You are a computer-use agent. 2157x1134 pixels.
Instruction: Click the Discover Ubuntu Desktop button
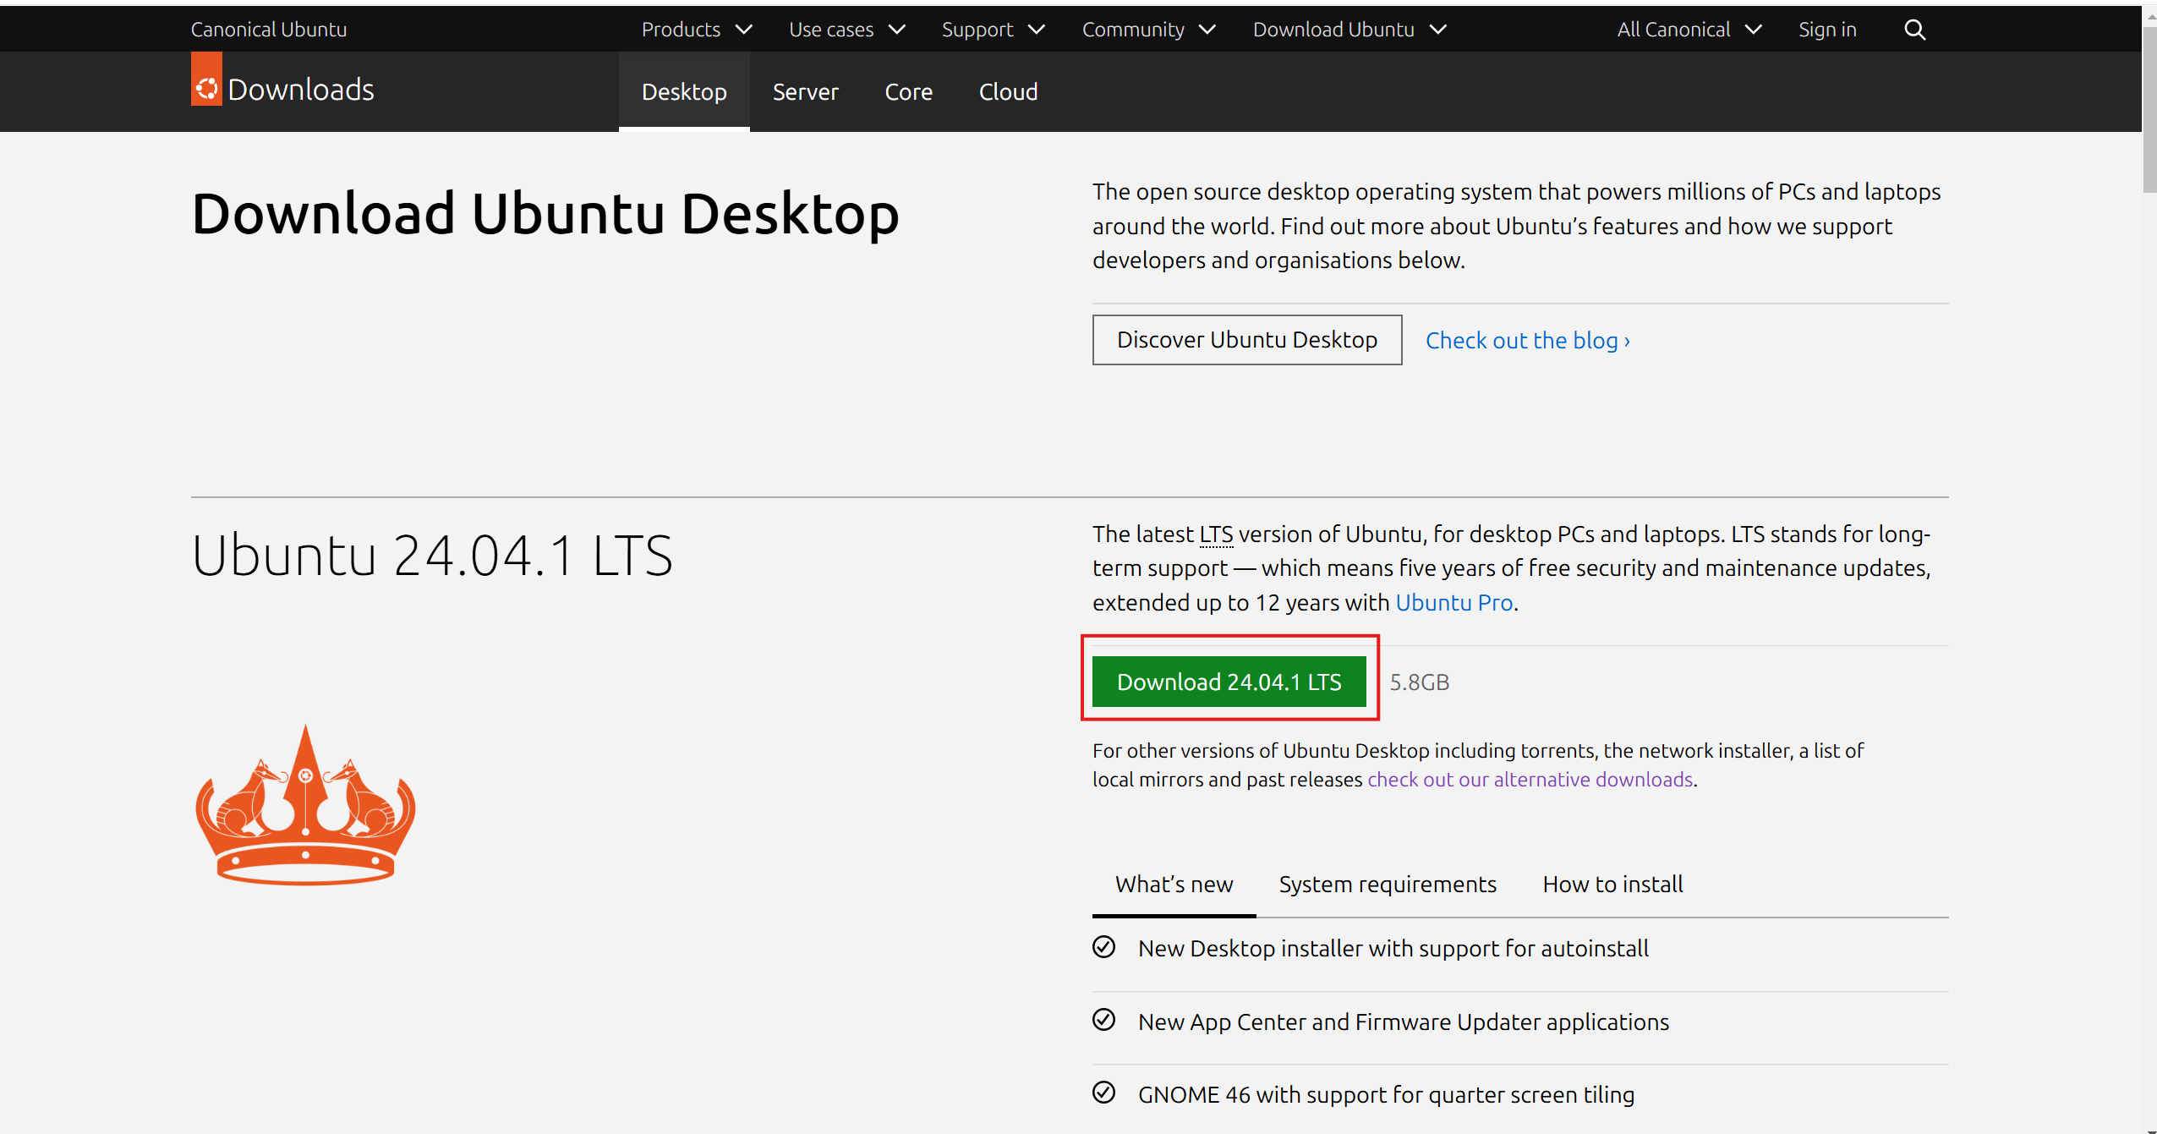point(1246,340)
